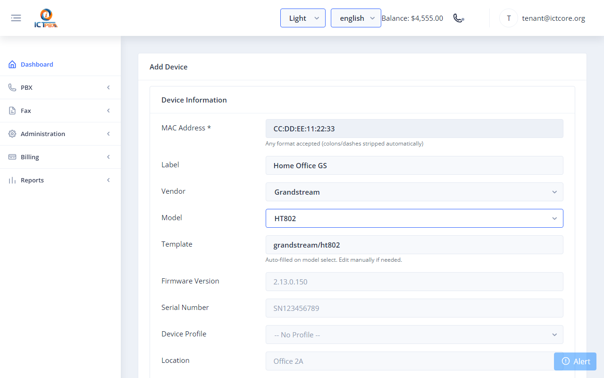This screenshot has width=604, height=378.
Task: Expand the PBX menu chevron
Action: [109, 87]
